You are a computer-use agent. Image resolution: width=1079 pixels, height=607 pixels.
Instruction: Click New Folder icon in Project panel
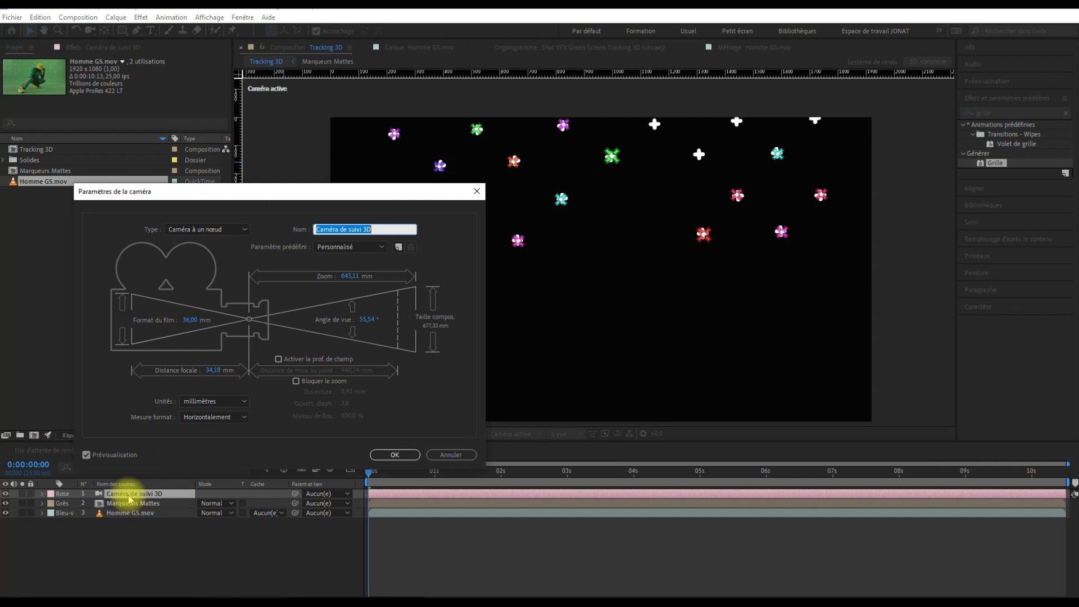coord(20,435)
